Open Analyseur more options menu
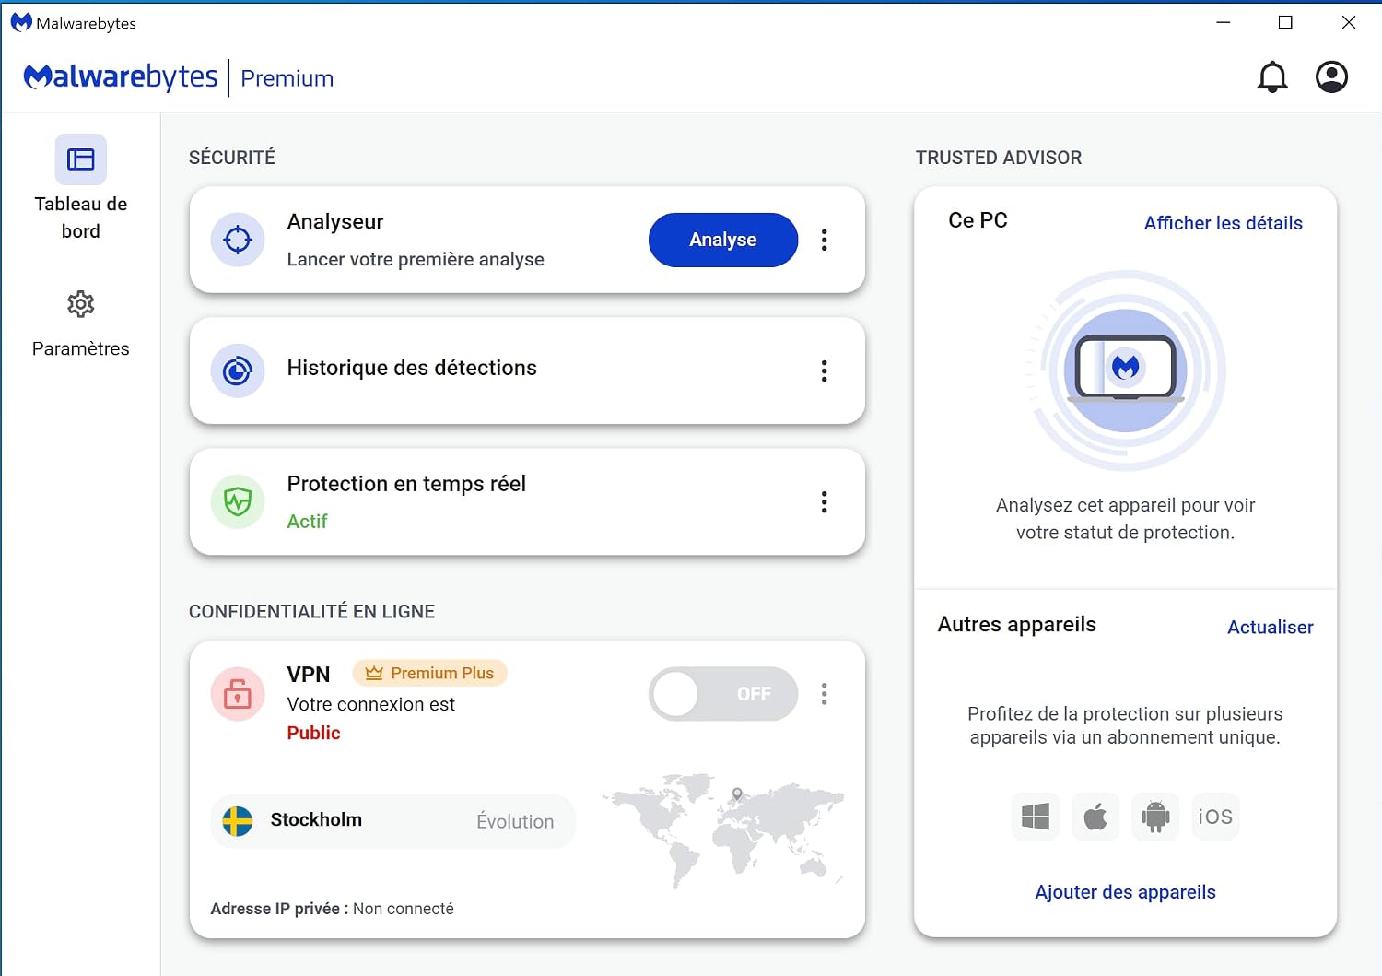Screen dimensions: 1382x976 (x=824, y=240)
